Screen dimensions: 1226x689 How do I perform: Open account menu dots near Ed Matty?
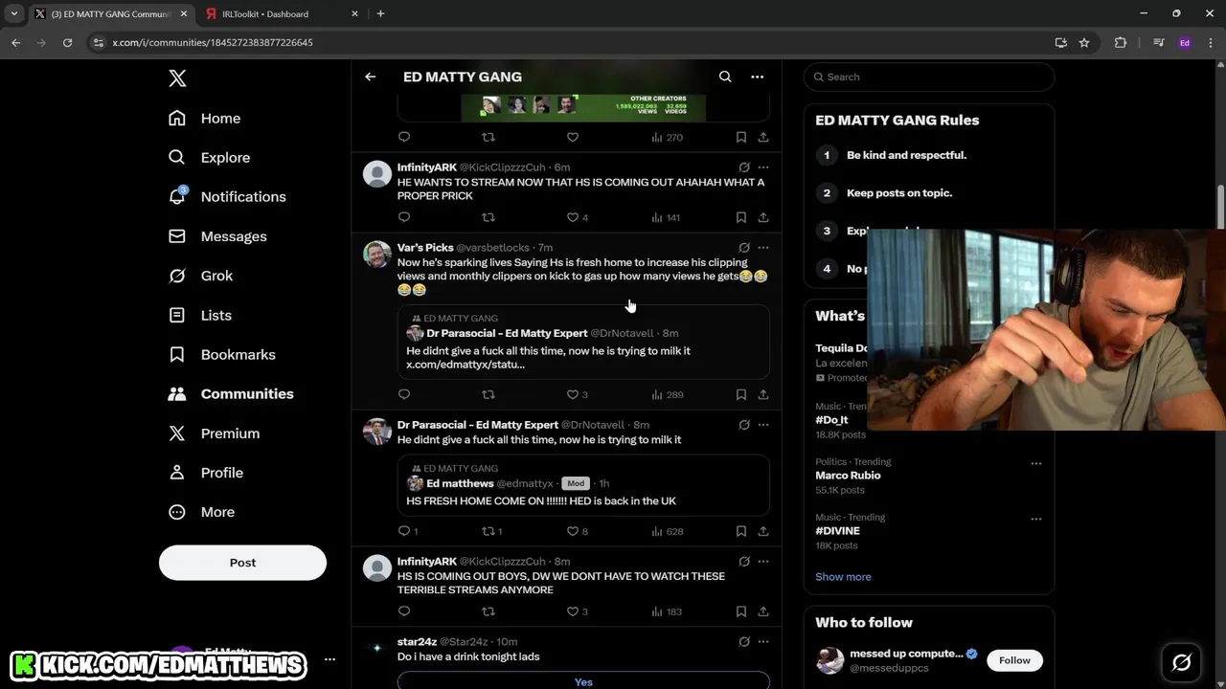329,659
